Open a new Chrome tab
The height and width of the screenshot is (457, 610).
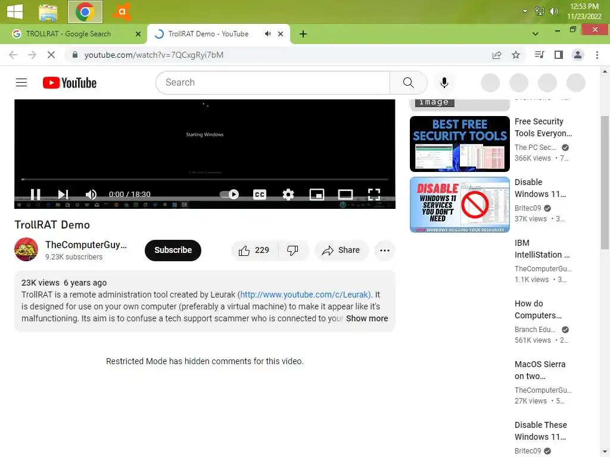[x=303, y=34]
